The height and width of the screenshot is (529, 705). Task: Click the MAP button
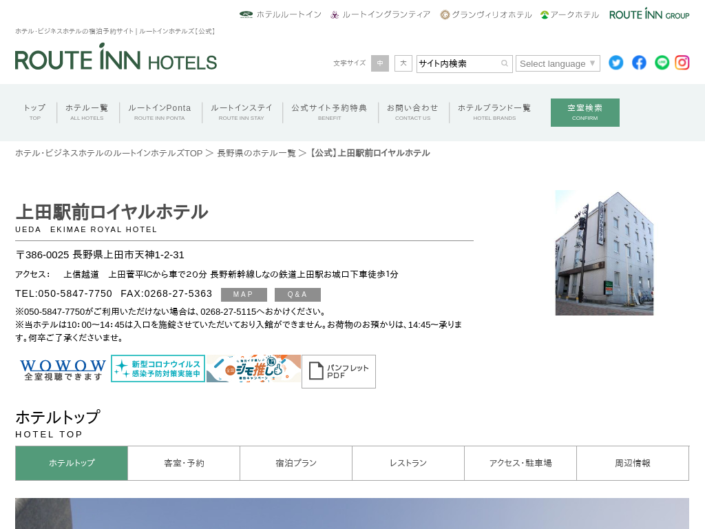coord(244,295)
